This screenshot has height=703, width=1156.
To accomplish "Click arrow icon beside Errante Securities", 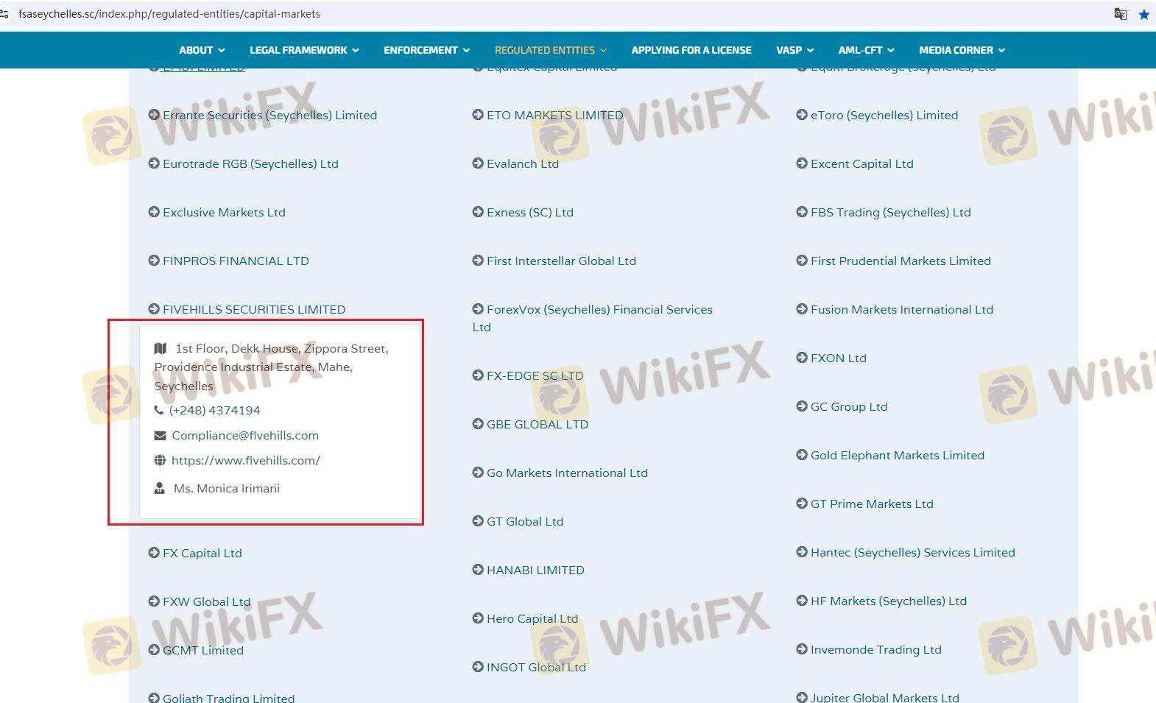I will (154, 115).
